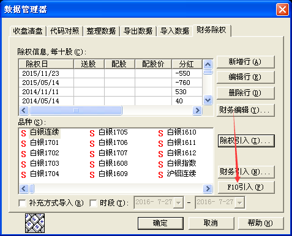The height and width of the screenshot is (236, 292).
Task: Select the 2014/11/11 row
Action: pyautogui.click(x=110, y=92)
